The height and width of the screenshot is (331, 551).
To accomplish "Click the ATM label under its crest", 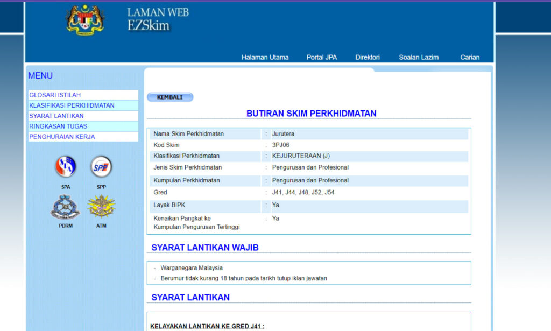I will coord(101,226).
